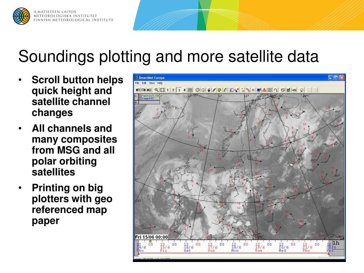Select map view number 1

[168, 90]
